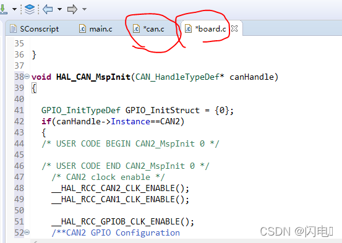Click HAL_CAN_MspInit function name
This screenshot has width=342, height=243.
(x=93, y=77)
